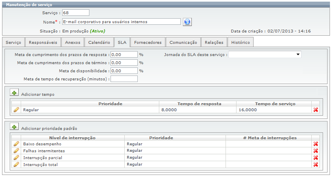Screen dimensions: 332x177
Task: Click the Manutenção de serviço title bar
Action: (166, 4)
